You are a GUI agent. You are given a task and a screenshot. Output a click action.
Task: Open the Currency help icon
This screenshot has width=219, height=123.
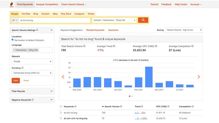(23, 68)
